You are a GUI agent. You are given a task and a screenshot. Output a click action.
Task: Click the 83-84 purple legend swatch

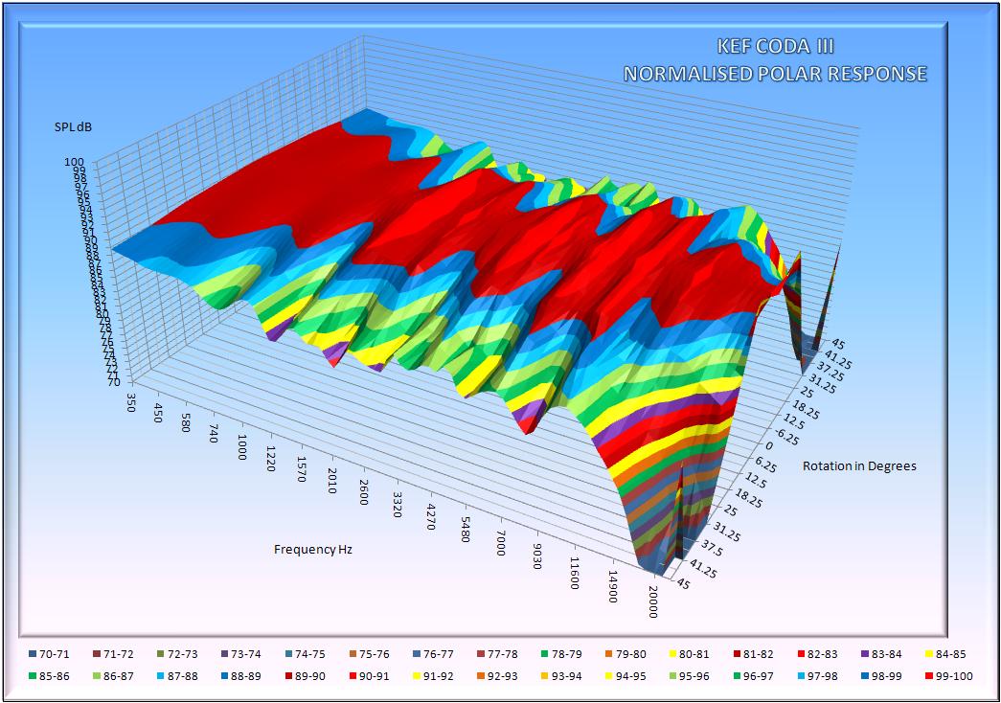pyautogui.click(x=864, y=654)
